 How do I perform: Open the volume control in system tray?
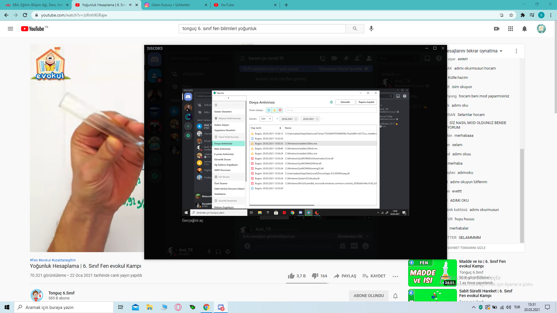[509, 307]
